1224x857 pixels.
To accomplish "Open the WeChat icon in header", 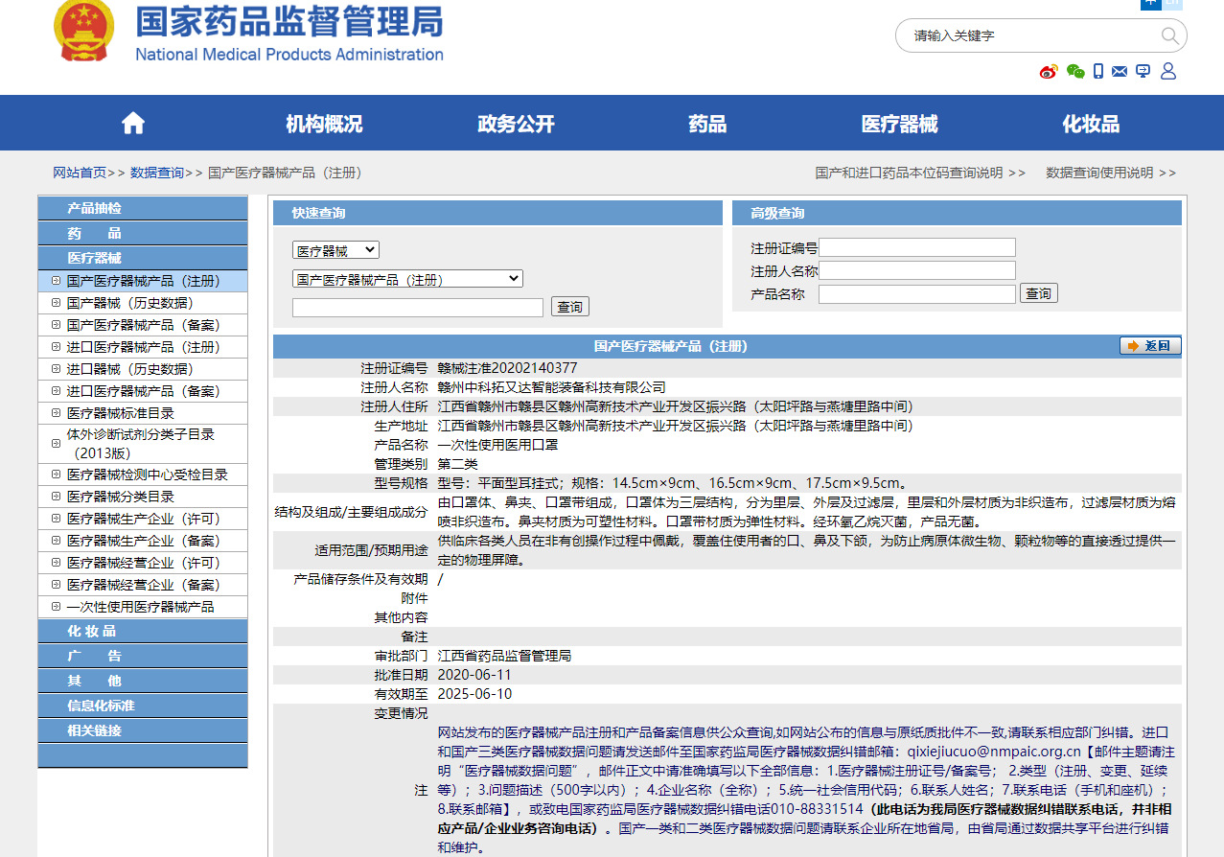I will tap(1075, 71).
